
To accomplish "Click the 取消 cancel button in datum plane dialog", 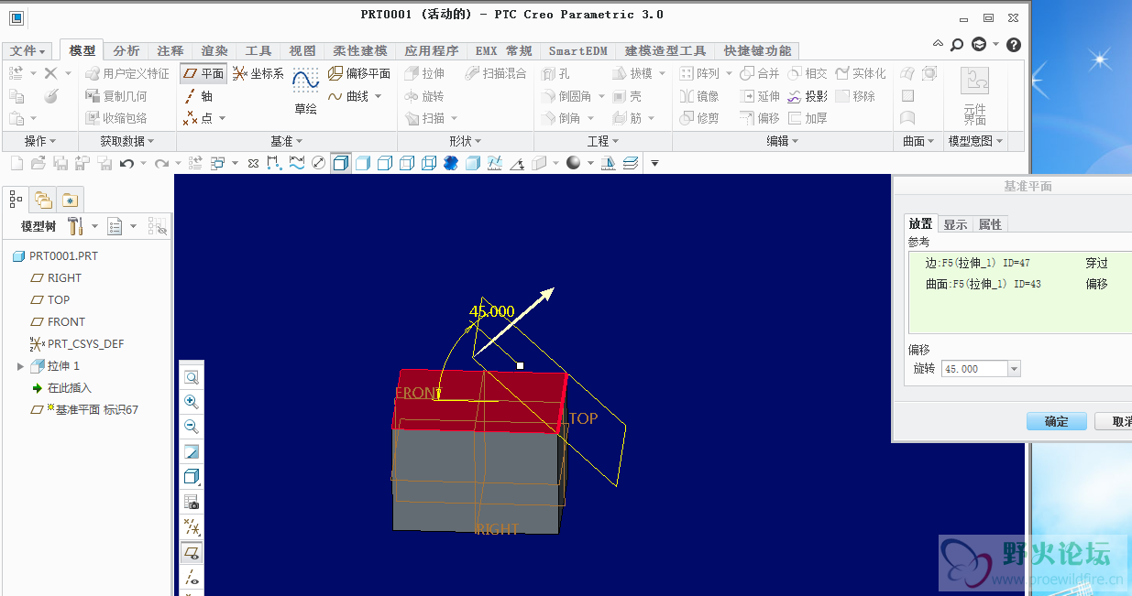I will [1115, 421].
